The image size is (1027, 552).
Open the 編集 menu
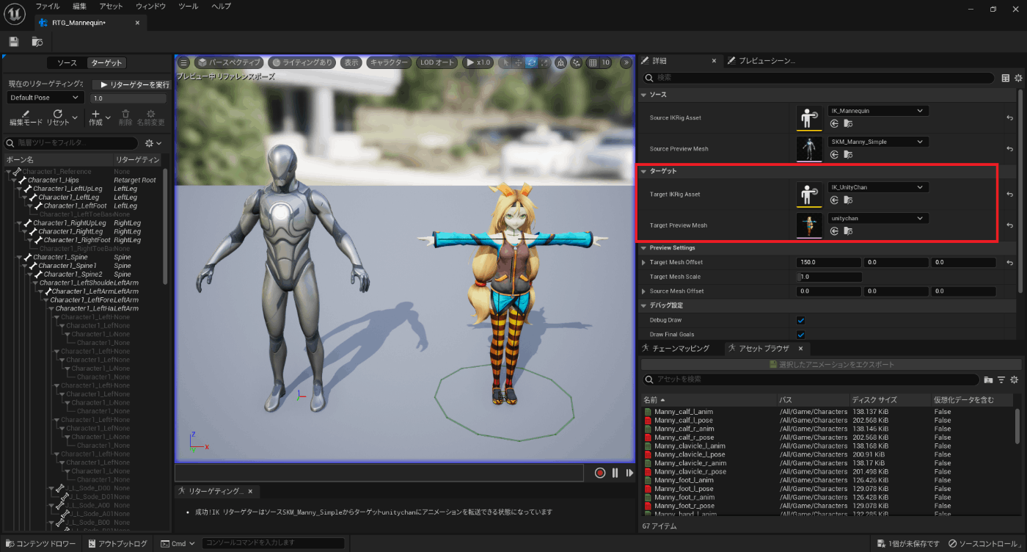(79, 6)
